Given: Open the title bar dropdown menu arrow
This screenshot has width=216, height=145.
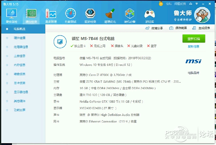Looking at the screenshot, I should tap(197, 4).
